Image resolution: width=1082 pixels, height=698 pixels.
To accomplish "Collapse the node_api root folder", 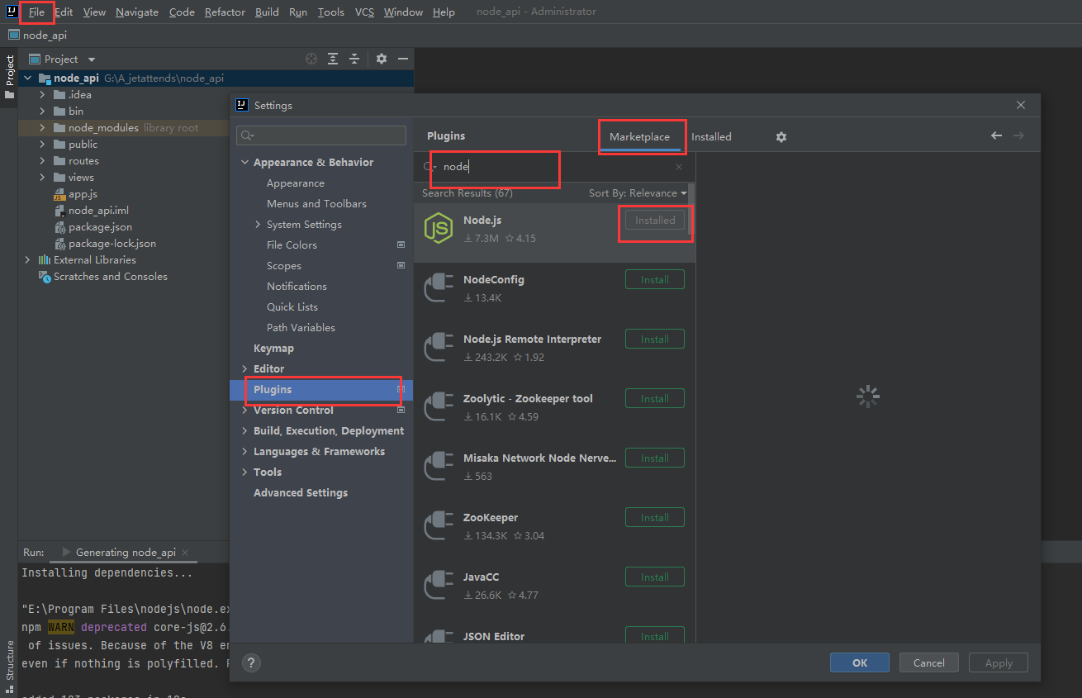I will click(28, 78).
